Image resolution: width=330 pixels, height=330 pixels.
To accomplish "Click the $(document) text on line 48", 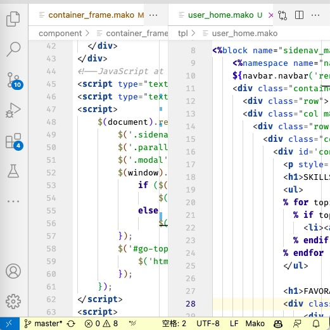I will tap(125, 122).
